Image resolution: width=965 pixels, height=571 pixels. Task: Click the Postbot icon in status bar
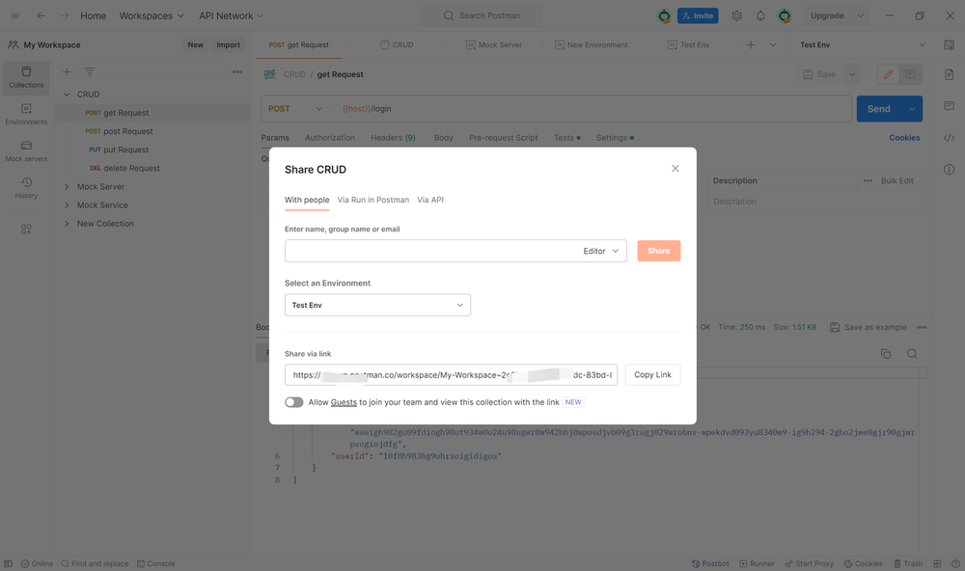[x=710, y=563]
